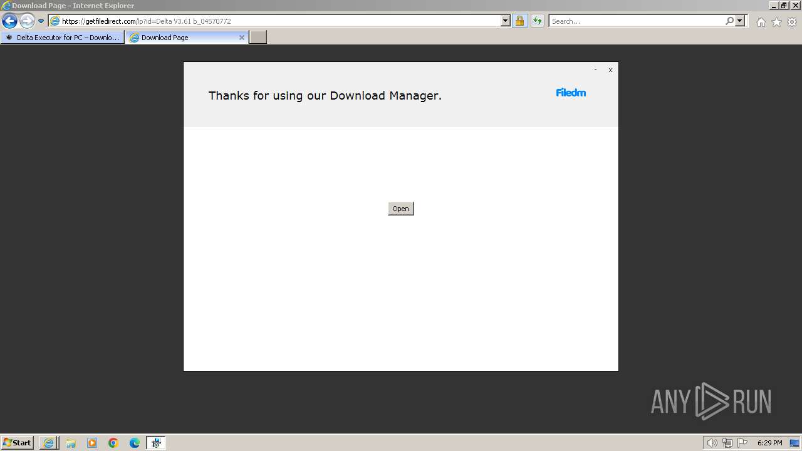
Task: Click the Search box field
Action: 636,21
